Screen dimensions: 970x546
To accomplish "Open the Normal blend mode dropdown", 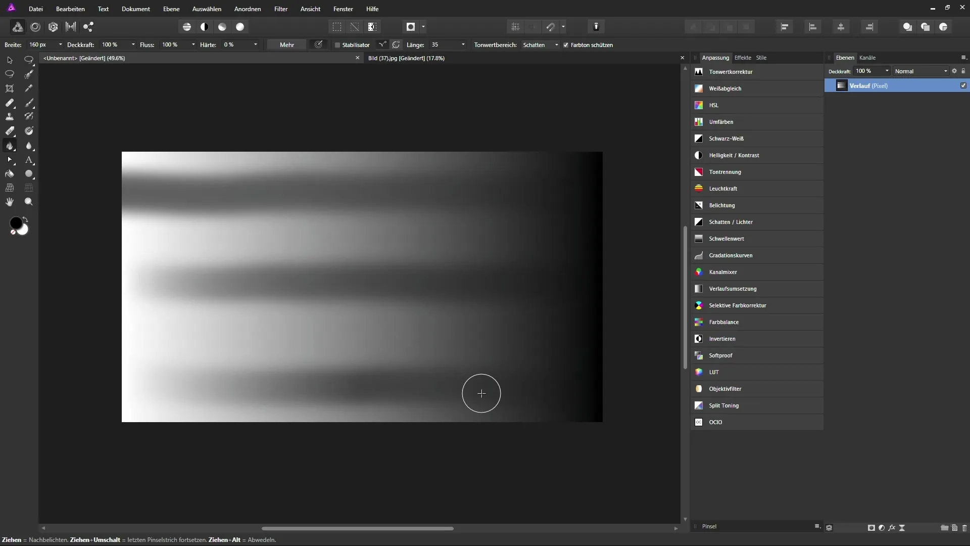I will click(x=921, y=71).
